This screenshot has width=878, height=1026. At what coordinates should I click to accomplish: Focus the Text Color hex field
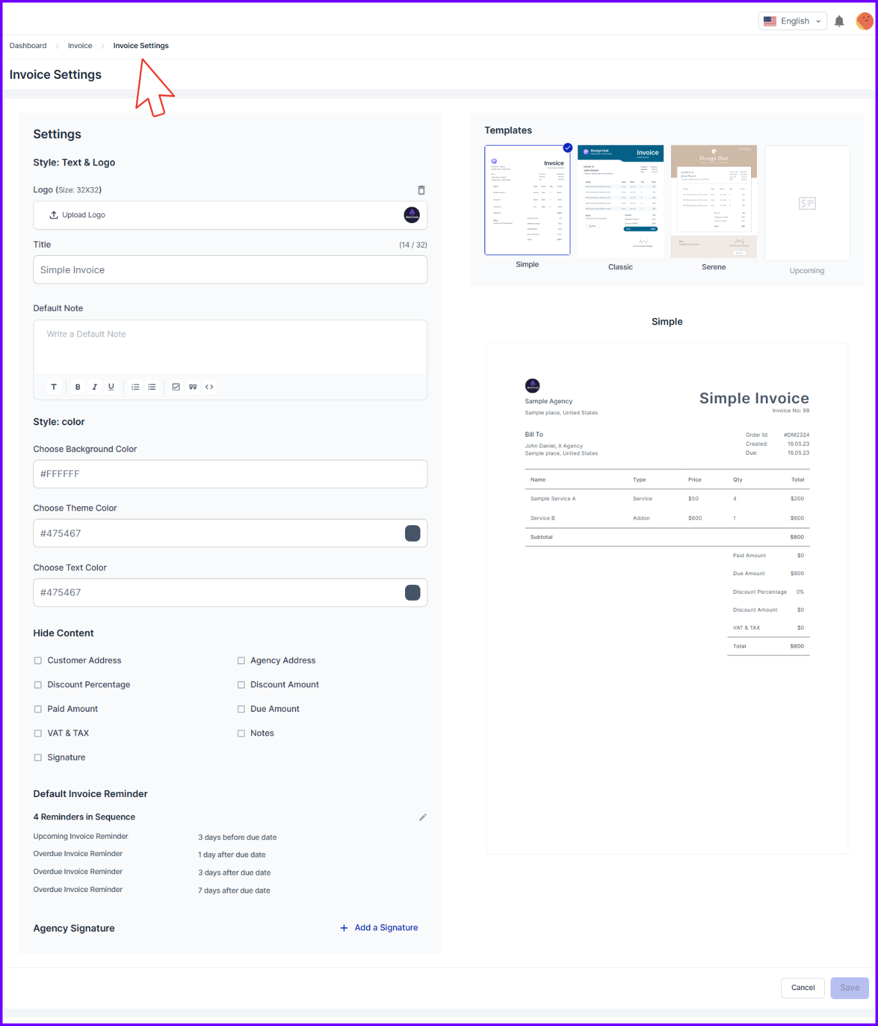(x=230, y=593)
